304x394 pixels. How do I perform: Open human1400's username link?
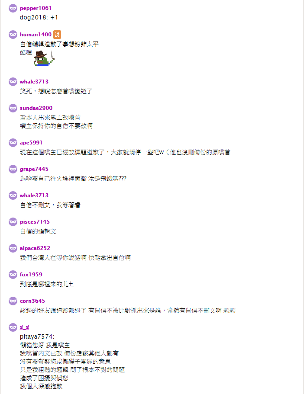click(36, 35)
